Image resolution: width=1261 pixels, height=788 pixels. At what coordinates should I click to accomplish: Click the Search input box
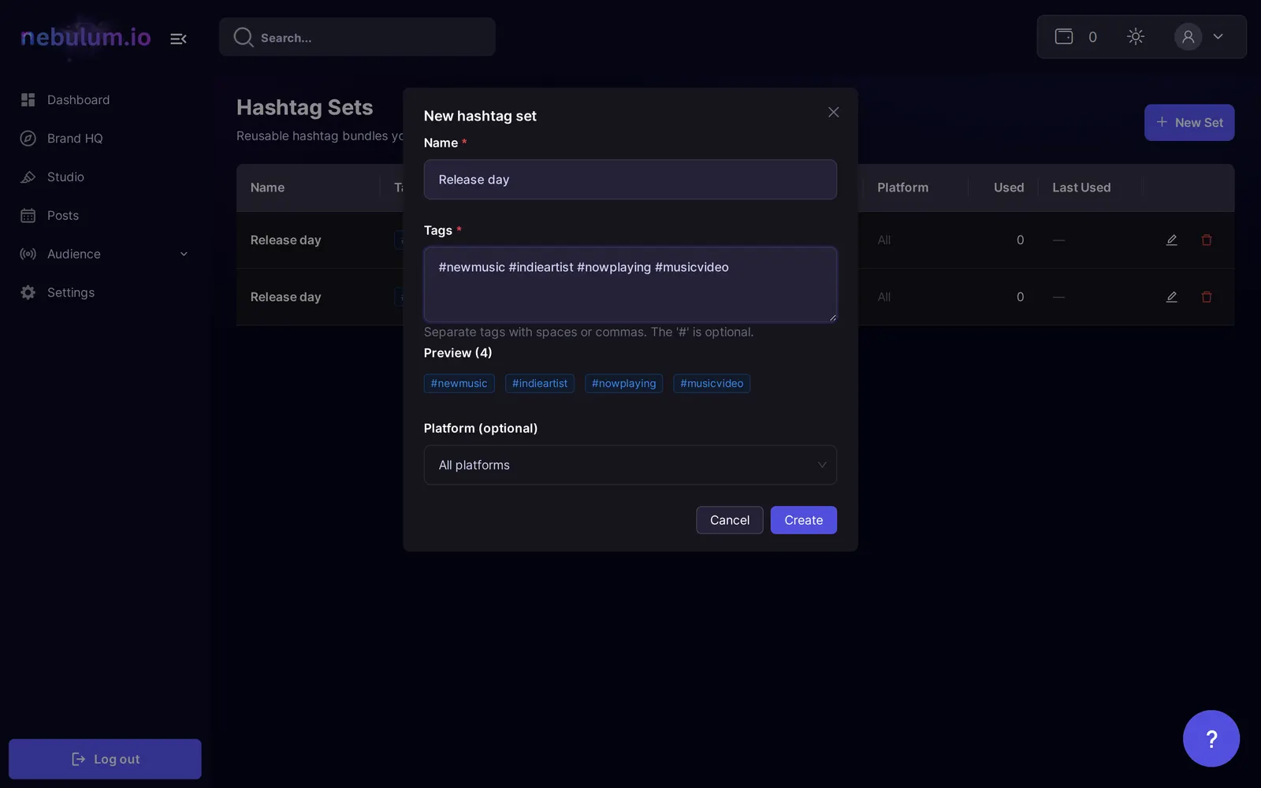(x=357, y=37)
